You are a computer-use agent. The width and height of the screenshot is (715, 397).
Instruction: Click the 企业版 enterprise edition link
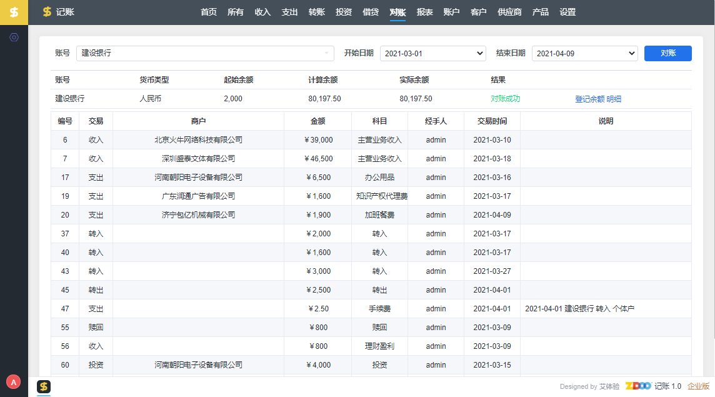point(698,386)
